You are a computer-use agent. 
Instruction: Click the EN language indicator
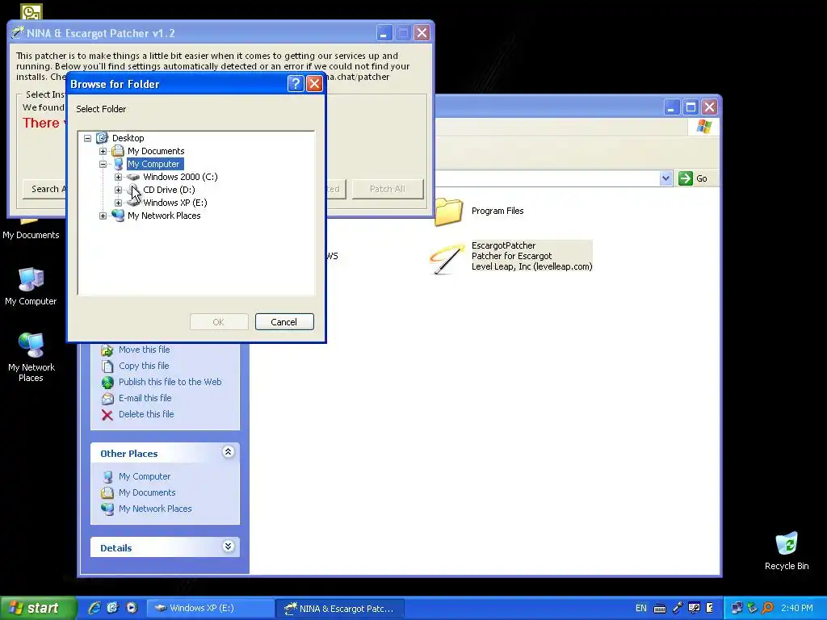point(640,609)
